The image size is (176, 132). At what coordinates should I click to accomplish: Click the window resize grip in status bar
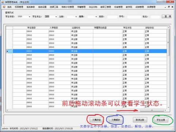[173, 129]
